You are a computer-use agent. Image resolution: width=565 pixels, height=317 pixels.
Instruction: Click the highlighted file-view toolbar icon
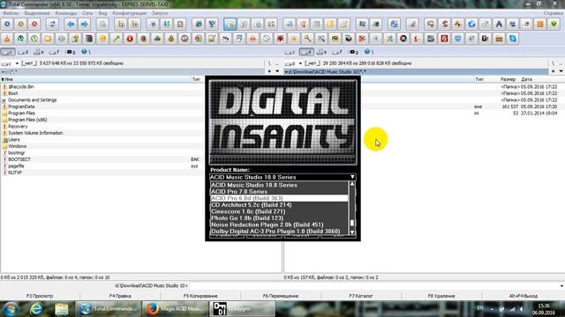tap(230, 24)
